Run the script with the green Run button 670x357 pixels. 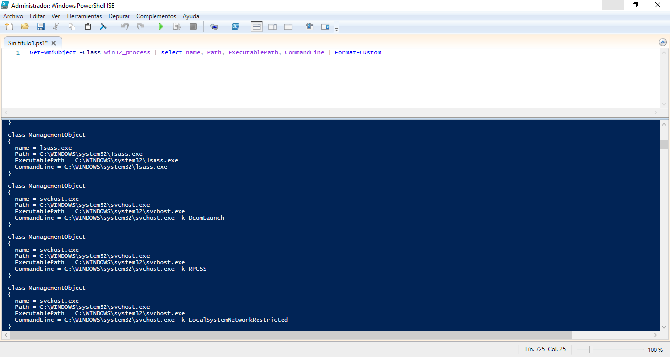(161, 26)
